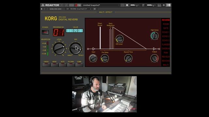Toggle the panel layout icon at far right

click(169, 5)
